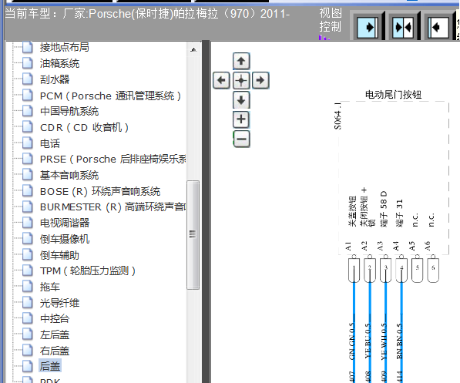Viewport: 460px width, 383px height.
Task: Click the BN BN 0.5 wire label
Action: tap(399, 341)
